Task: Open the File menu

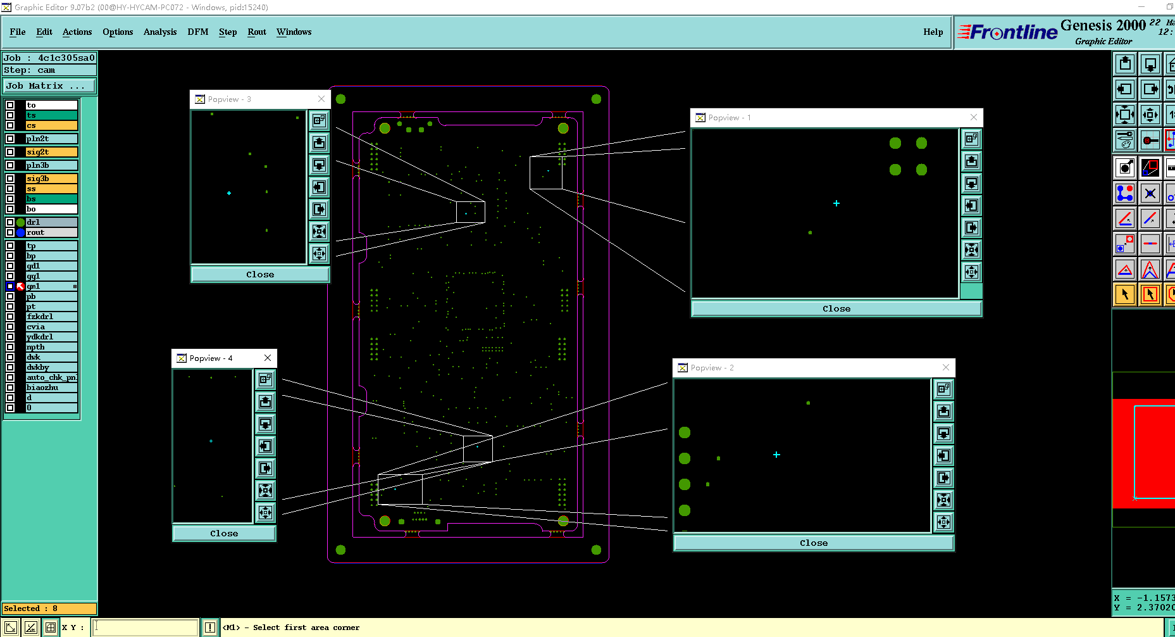Action: coord(18,32)
